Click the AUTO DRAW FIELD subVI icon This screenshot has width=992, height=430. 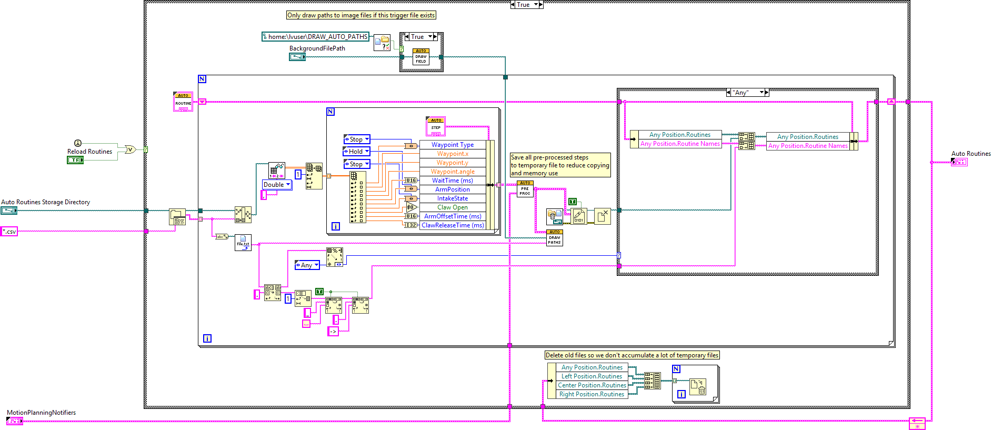pyautogui.click(x=421, y=57)
